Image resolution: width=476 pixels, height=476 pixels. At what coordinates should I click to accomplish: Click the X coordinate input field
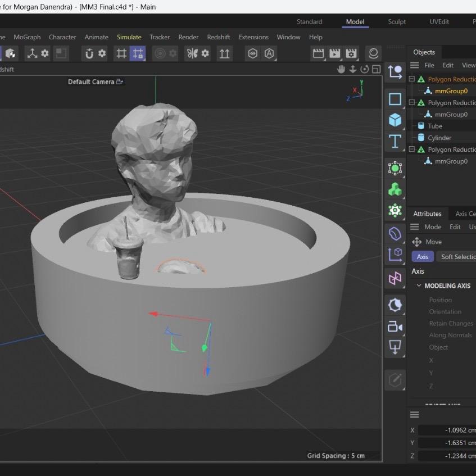(447, 430)
